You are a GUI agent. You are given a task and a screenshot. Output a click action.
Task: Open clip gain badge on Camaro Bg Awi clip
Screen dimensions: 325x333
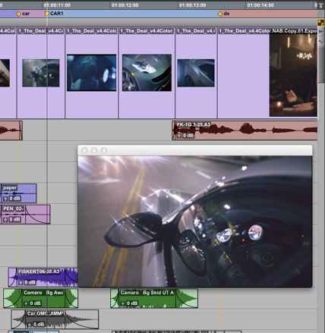pyautogui.click(x=32, y=303)
